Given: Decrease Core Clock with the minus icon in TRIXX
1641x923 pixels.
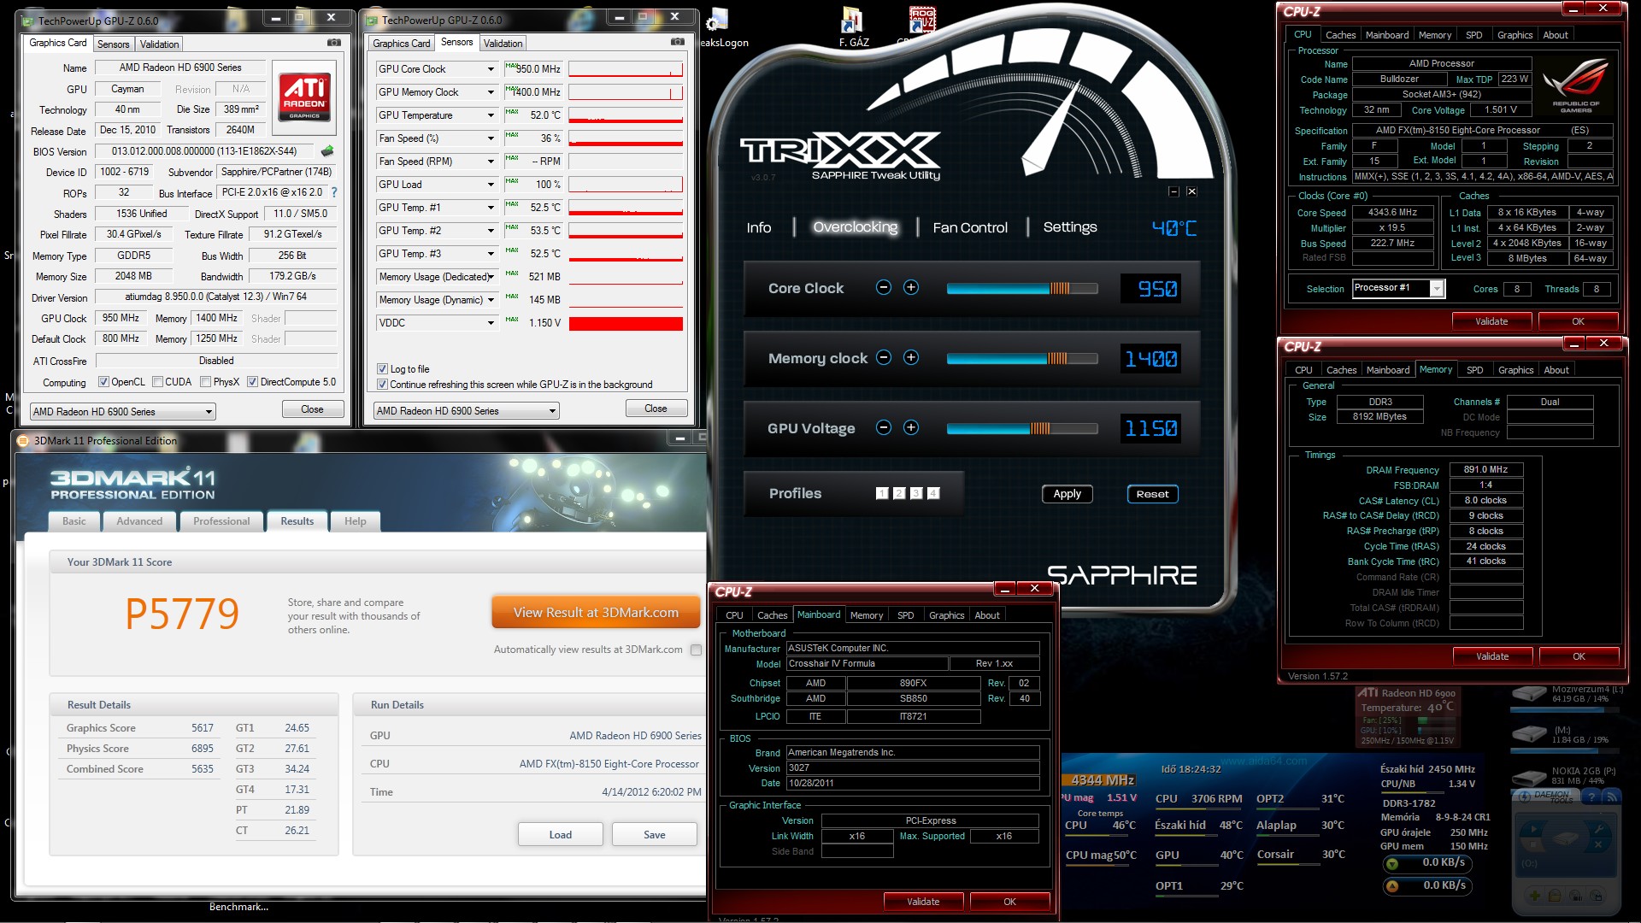Looking at the screenshot, I should pos(884,287).
